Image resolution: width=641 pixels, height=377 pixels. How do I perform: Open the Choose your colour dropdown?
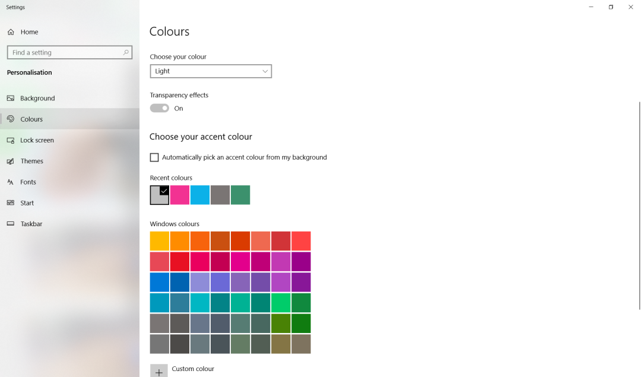211,71
